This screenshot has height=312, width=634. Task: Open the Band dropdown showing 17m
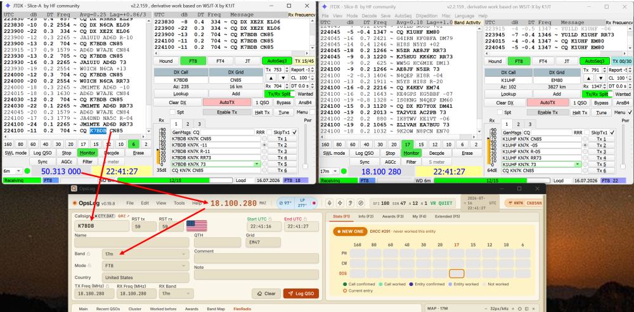(146, 254)
